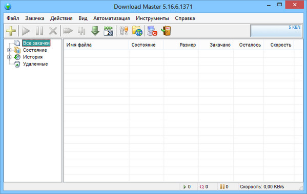This screenshot has width=307, height=194.
Task: Minimize the Download Master window
Action: [x=269, y=6]
